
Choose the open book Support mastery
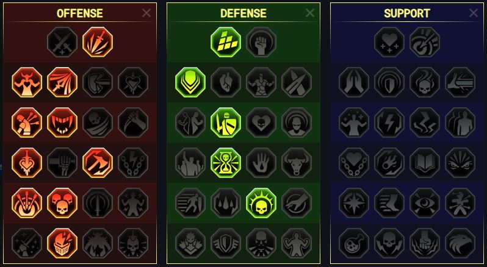(425, 163)
